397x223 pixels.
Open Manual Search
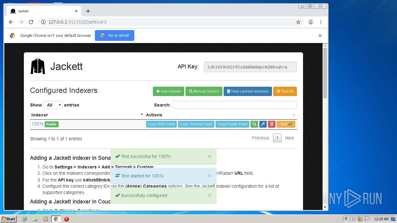point(204,91)
